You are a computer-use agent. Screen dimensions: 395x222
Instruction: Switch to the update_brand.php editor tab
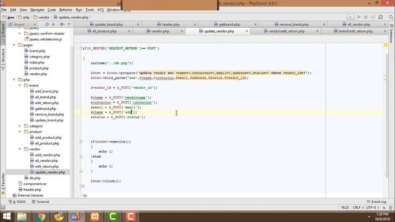109,25
